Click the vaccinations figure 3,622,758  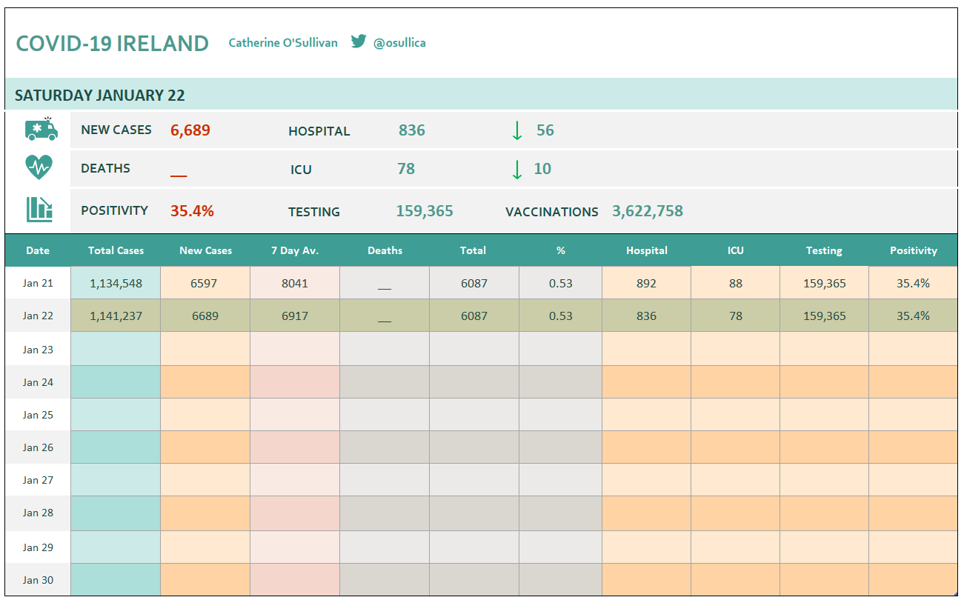click(x=648, y=211)
